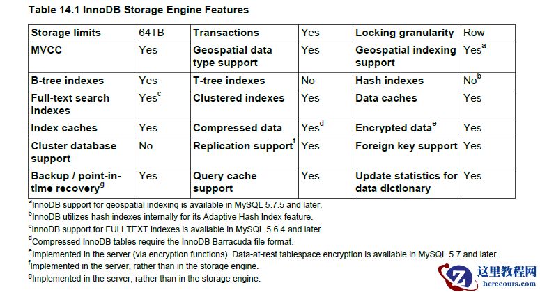The image size is (540, 292).
Task: Select the 'Storage limits' cell
Action: pyautogui.click(x=66, y=33)
